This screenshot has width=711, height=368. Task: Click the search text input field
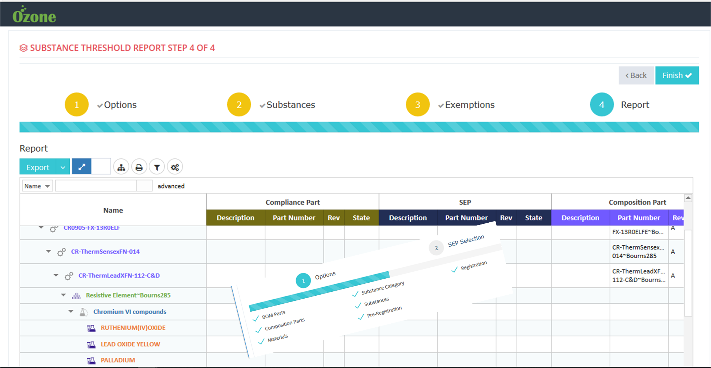point(96,186)
